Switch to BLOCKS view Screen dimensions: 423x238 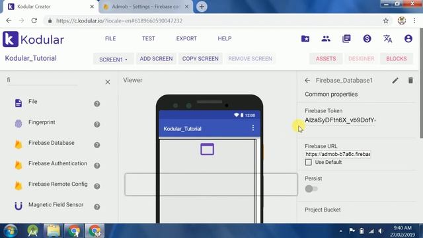[x=397, y=59]
